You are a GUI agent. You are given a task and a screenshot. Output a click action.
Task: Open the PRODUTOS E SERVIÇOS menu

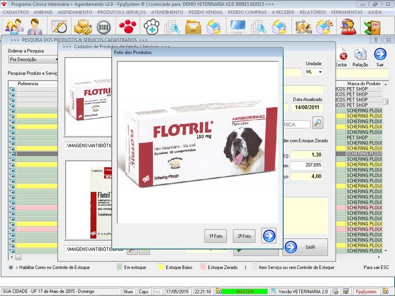tap(121, 12)
